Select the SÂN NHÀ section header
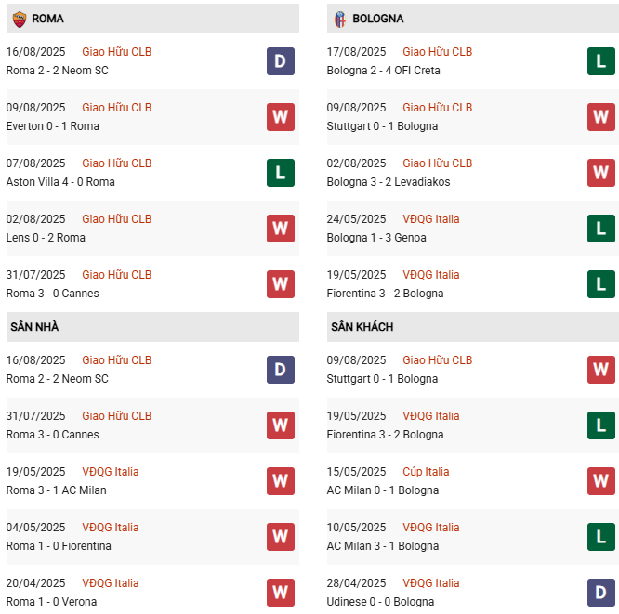Image resolution: width=619 pixels, height=614 pixels. [x=34, y=327]
